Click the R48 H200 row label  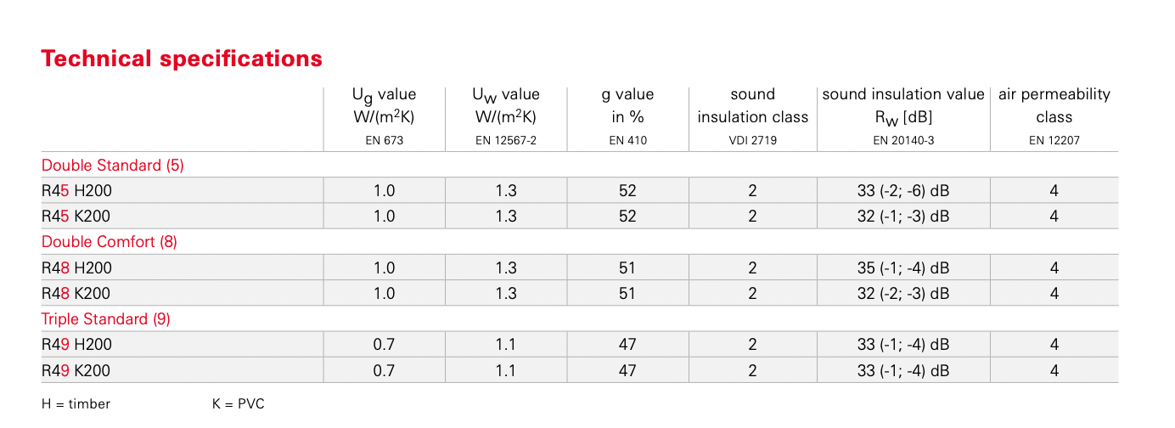(x=76, y=268)
